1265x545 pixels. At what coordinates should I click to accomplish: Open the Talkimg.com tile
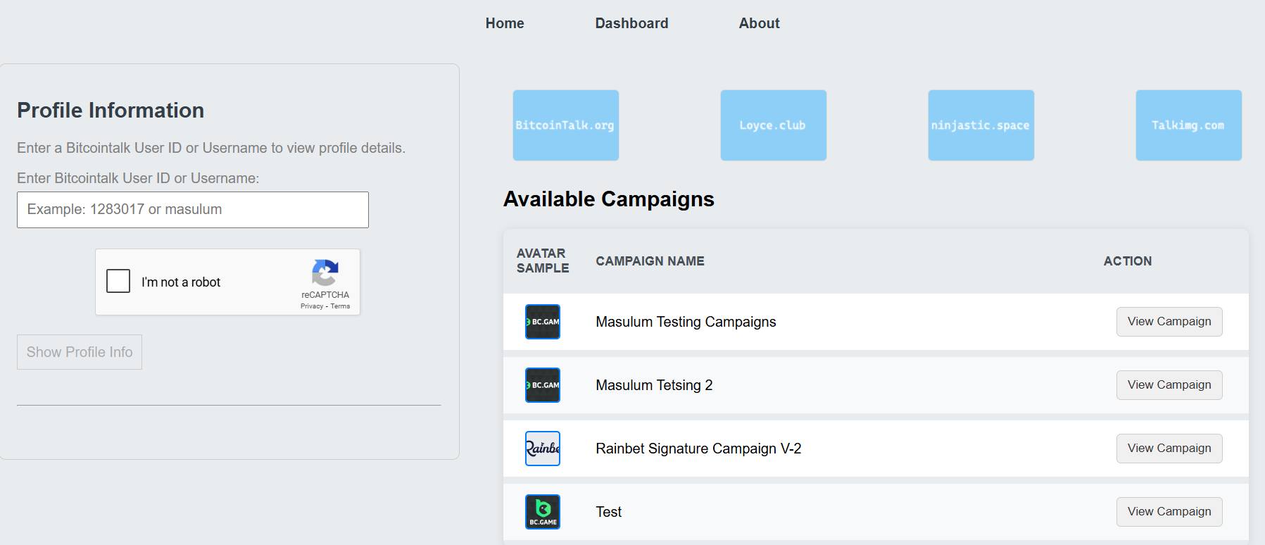pos(1189,125)
